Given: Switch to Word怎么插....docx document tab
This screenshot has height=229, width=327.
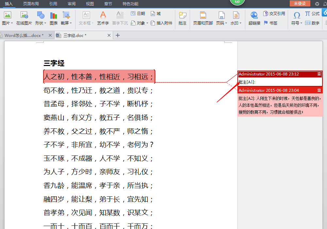Looking at the screenshot, I should click(24, 35).
